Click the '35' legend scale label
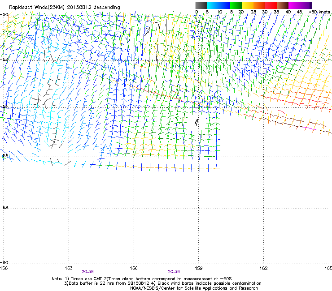This screenshot has width=332, height=291. tap(276, 12)
